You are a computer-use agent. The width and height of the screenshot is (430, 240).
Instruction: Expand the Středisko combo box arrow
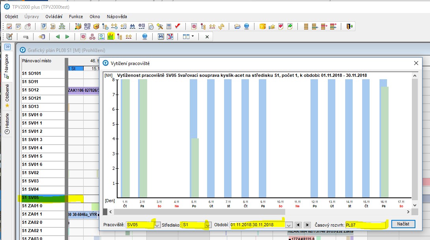[208, 225]
